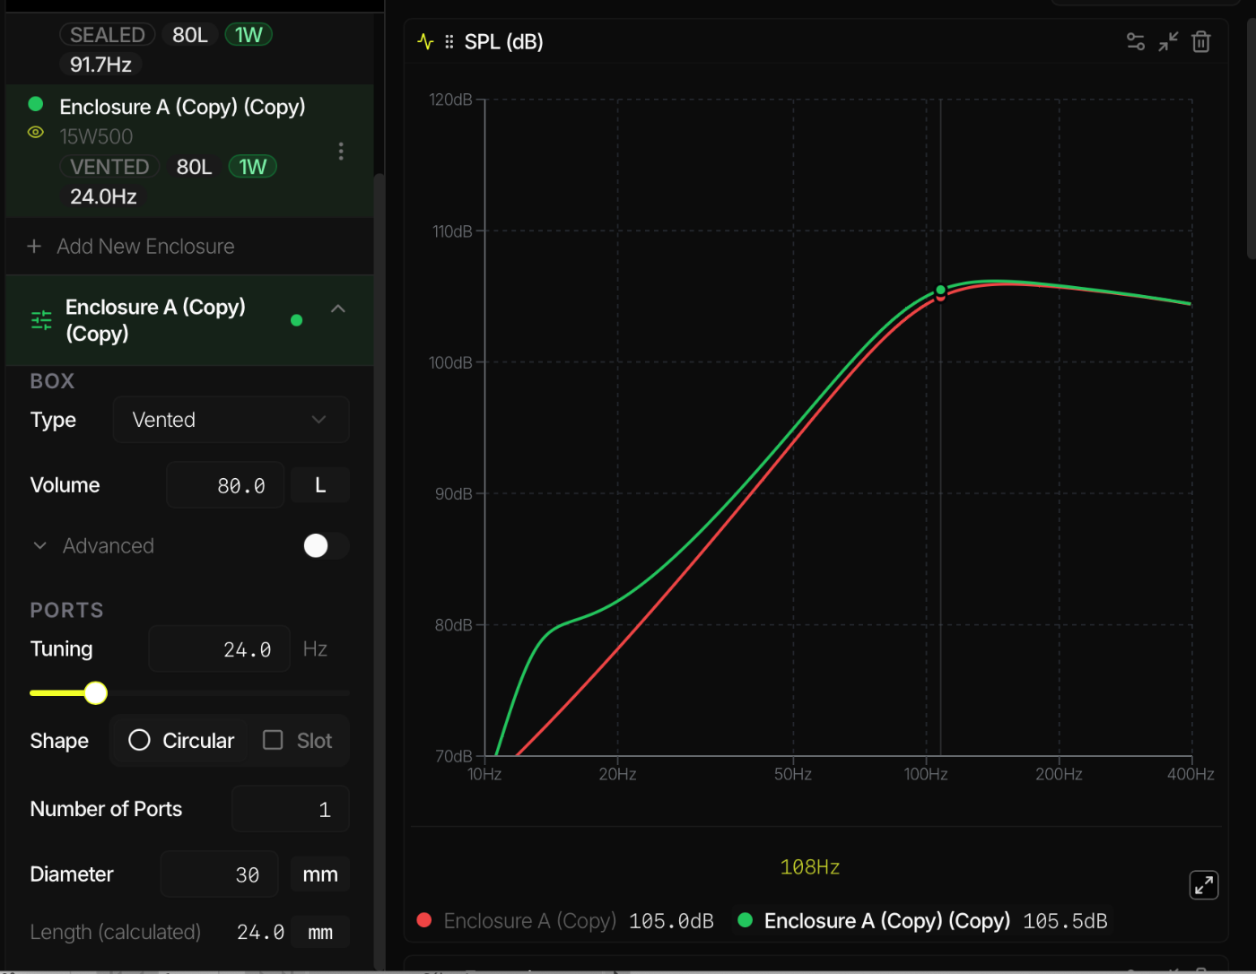Collapse the SPL chart panel
Screen dimensions: 1256x974
(1168, 41)
